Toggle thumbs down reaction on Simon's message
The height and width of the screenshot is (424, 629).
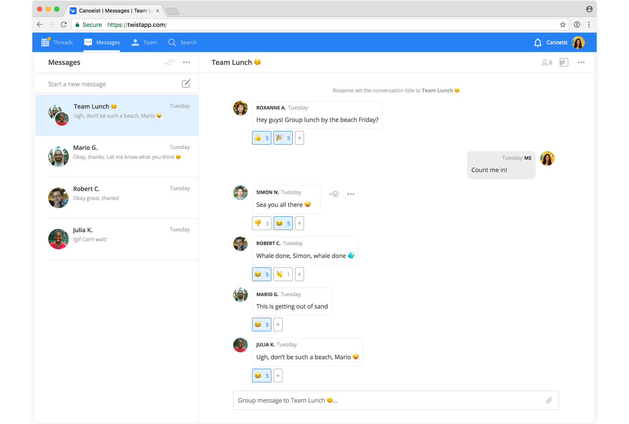click(x=262, y=223)
